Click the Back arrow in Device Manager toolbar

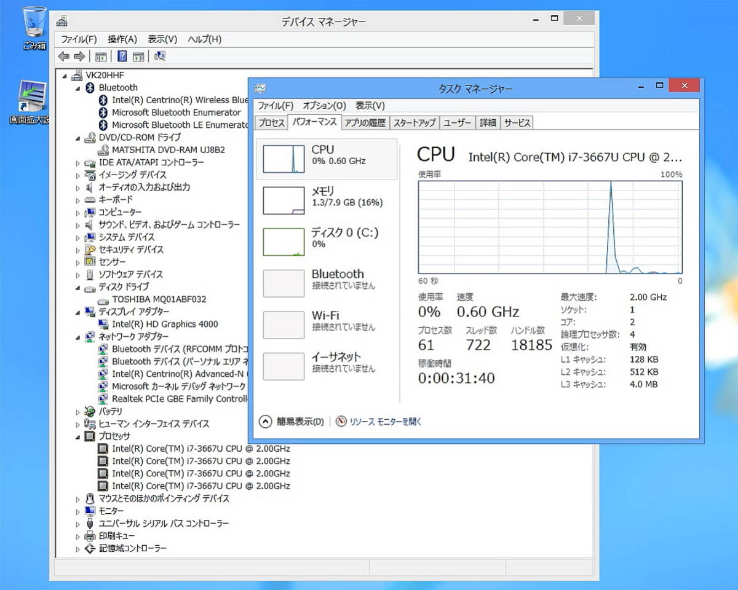63,57
